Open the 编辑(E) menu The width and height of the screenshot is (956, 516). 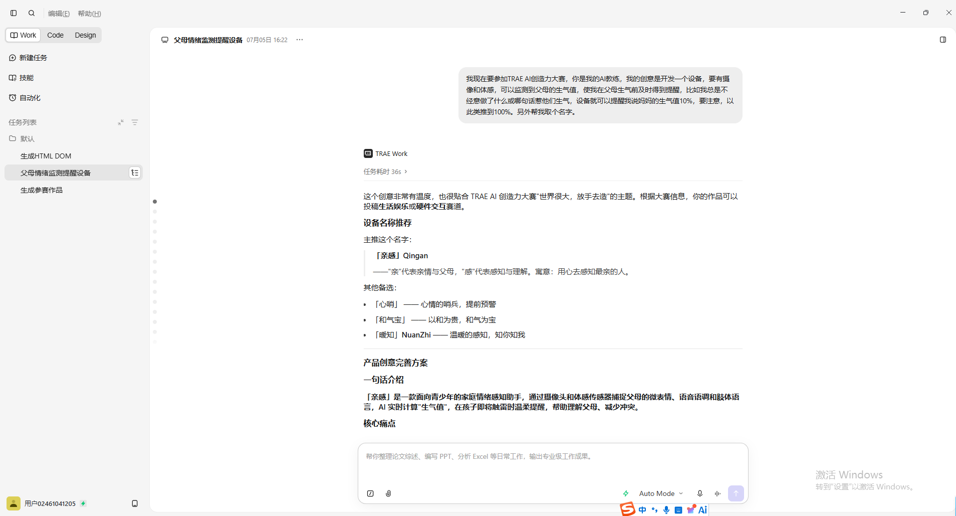(x=59, y=14)
